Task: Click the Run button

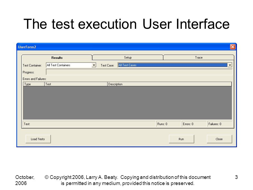Action: pyautogui.click(x=181, y=139)
